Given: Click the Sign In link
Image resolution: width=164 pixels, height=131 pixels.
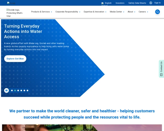Looking at the screenshot, I should pos(157,3).
